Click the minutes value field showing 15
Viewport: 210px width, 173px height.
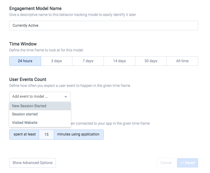[x=46, y=134]
